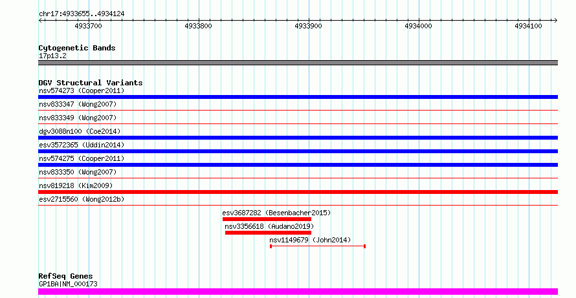
Task: Select the blue bar under esv3572365
Action: [x=298, y=151]
